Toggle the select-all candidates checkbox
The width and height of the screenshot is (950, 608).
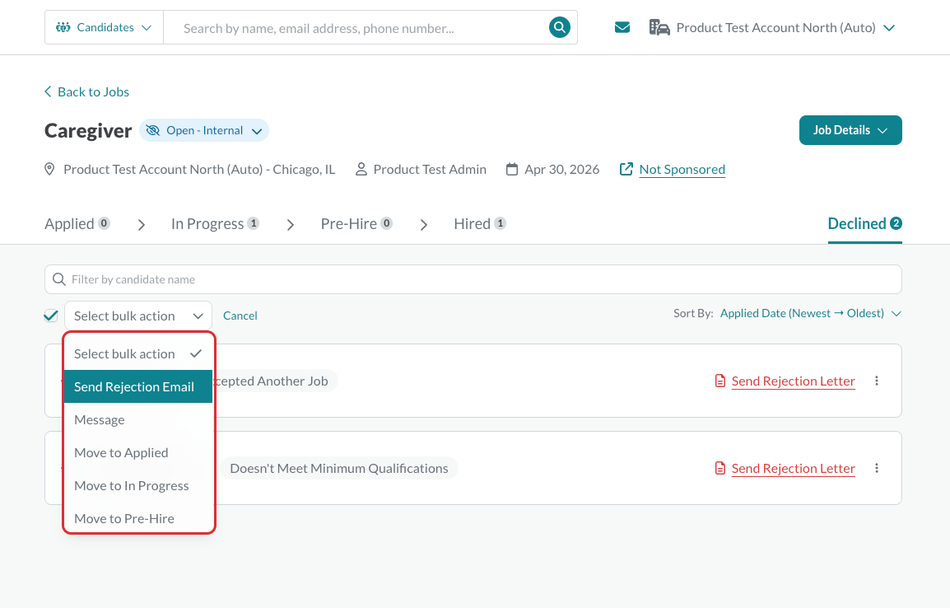pos(51,316)
